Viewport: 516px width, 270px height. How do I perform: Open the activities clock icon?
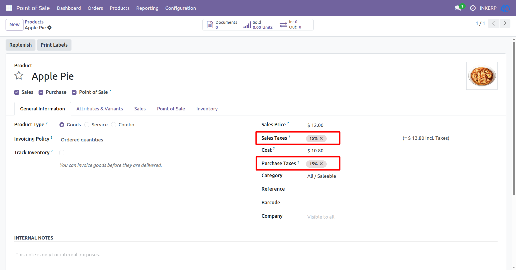click(473, 8)
